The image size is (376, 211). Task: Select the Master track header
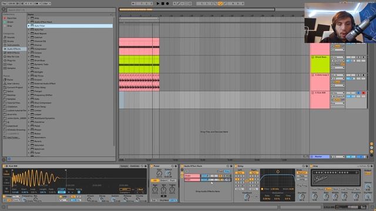tap(320, 156)
